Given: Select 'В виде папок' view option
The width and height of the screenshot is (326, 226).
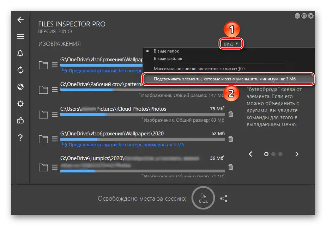Looking at the screenshot, I should tap(166, 51).
